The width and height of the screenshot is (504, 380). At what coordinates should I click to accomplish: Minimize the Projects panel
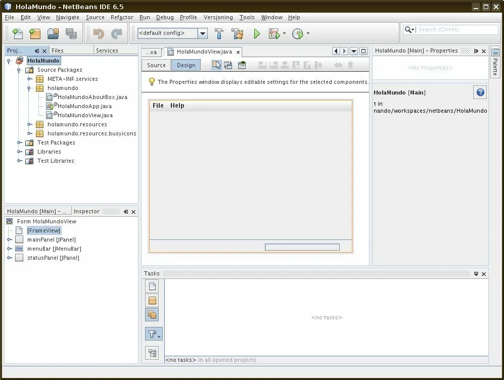click(36, 51)
